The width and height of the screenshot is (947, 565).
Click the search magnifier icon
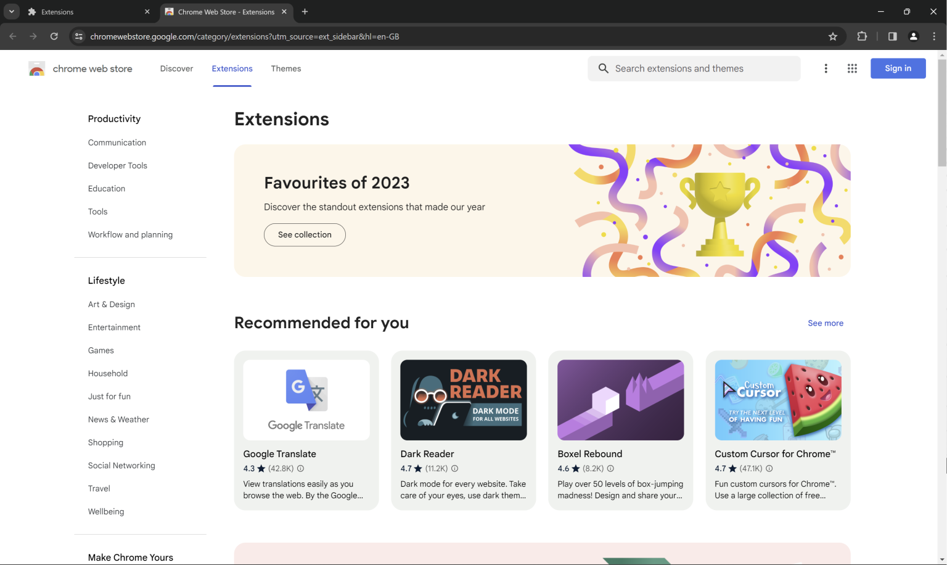[x=604, y=68]
